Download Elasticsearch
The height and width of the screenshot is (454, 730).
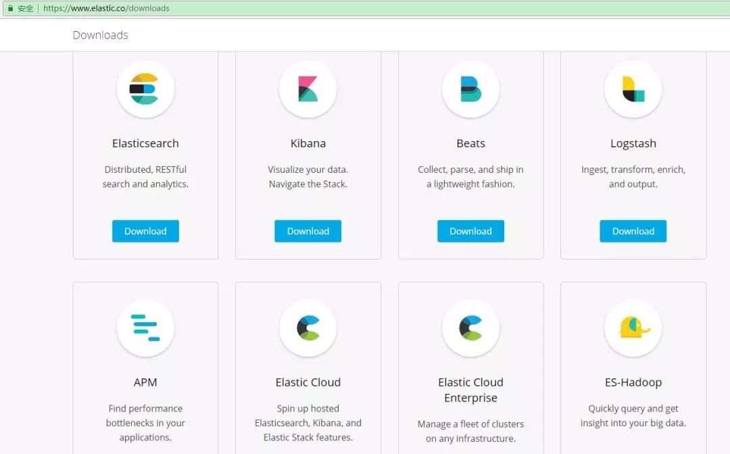pyautogui.click(x=145, y=231)
